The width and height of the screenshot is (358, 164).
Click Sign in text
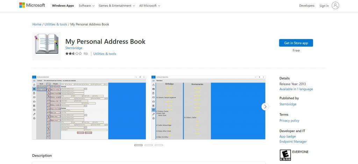coord(324,6)
